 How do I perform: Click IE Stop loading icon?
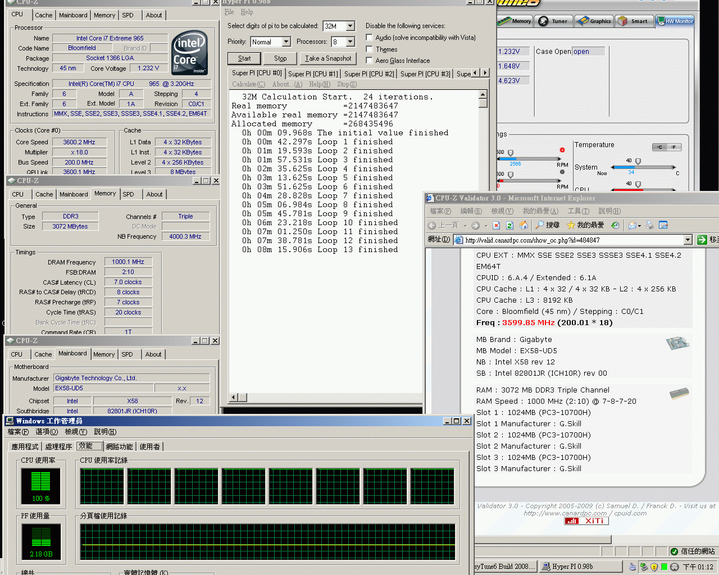click(496, 225)
